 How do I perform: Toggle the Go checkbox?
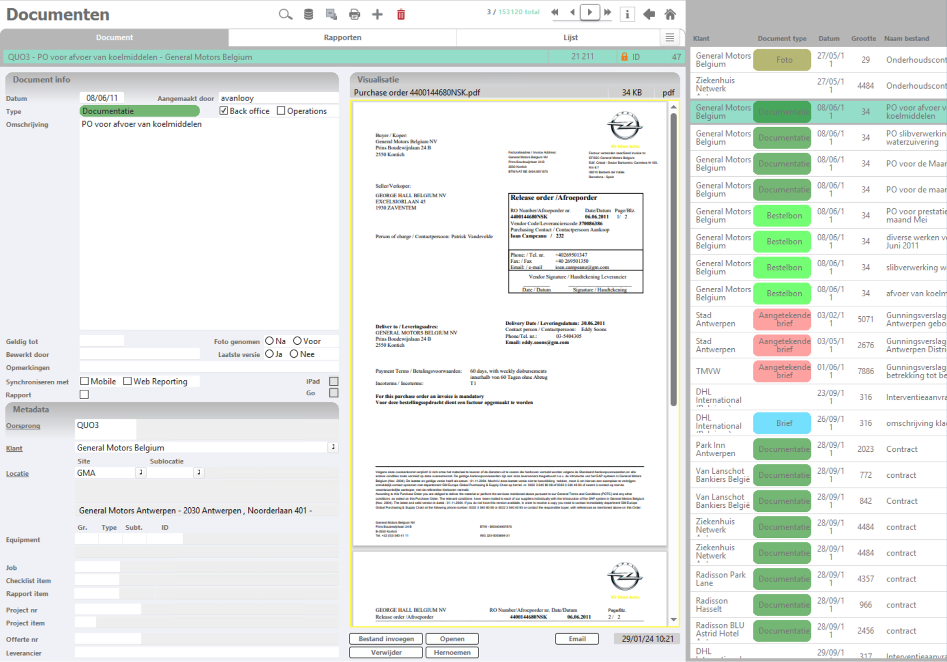[334, 393]
